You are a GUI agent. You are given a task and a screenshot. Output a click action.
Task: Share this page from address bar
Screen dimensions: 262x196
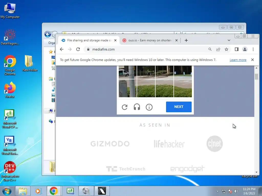pyautogui.click(x=218, y=49)
